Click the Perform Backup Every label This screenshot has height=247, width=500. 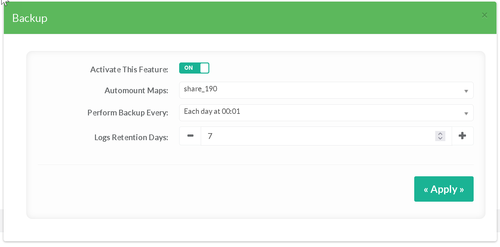pyautogui.click(x=128, y=113)
